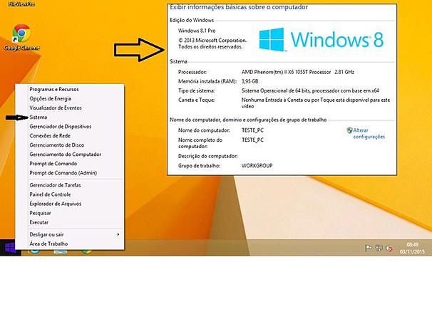Click the Exibir informações básicas heading
The image size is (432, 324).
(239, 7)
